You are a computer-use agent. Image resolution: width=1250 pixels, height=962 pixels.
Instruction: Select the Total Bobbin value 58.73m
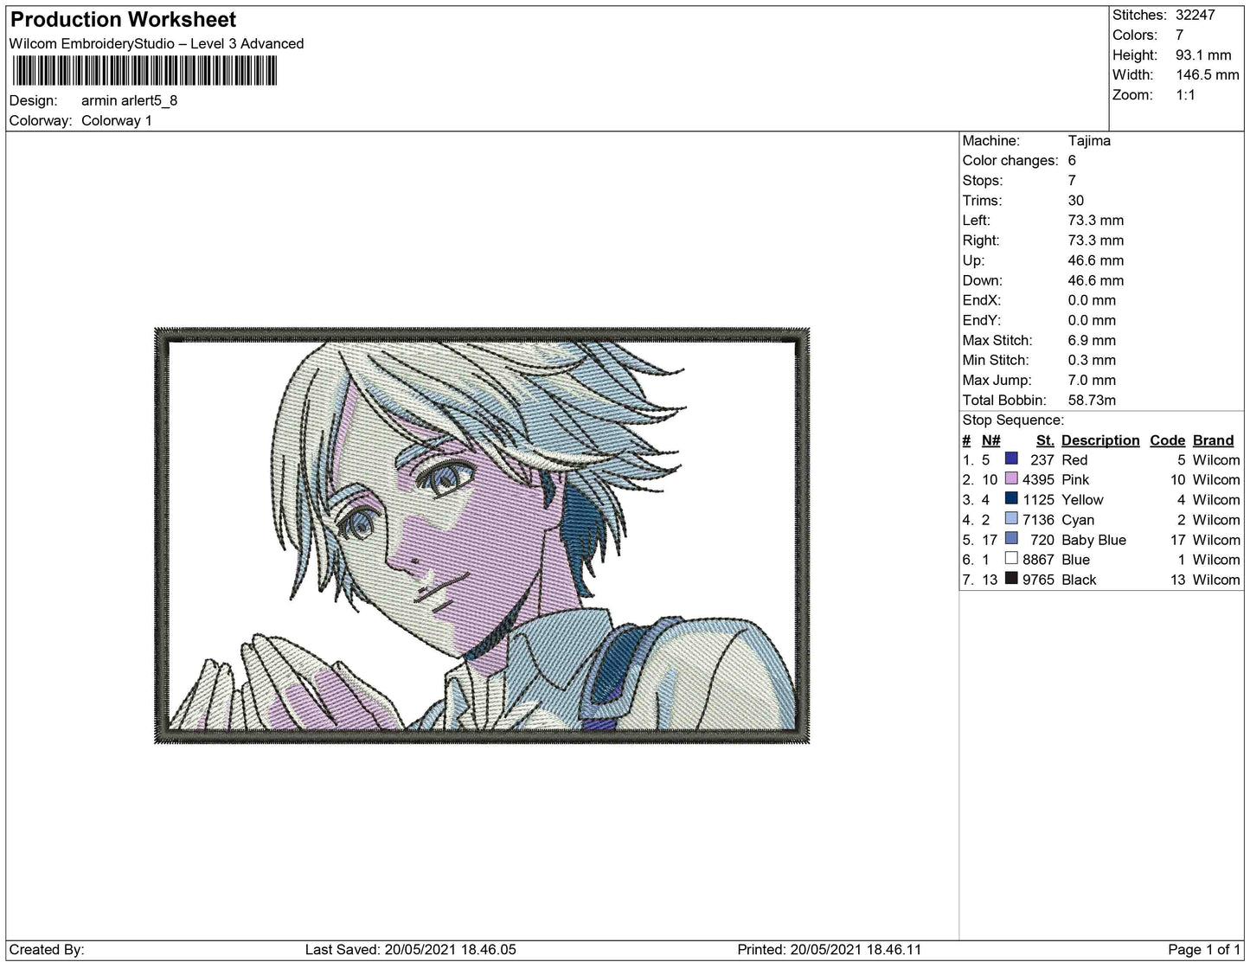1092,400
